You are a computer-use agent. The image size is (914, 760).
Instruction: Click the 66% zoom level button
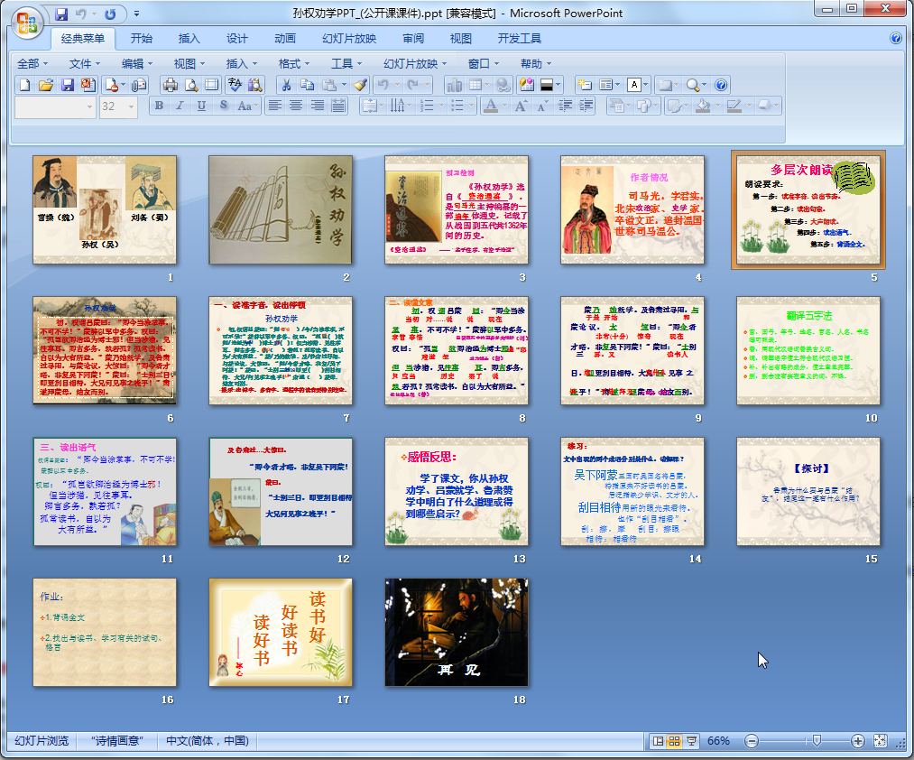718,741
